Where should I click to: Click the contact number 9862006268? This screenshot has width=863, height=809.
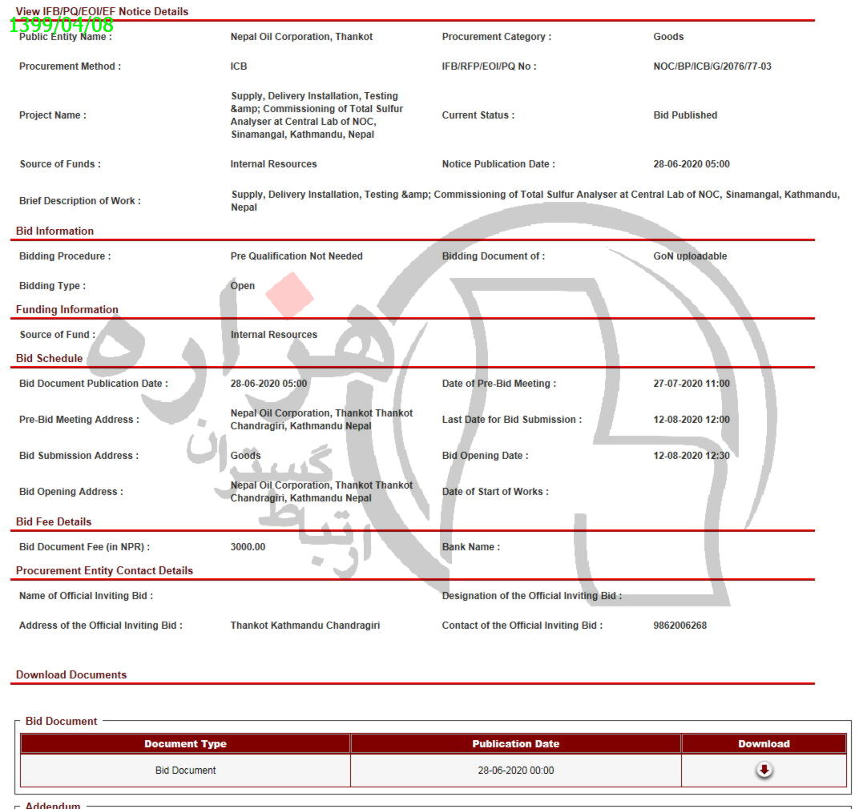(680, 626)
